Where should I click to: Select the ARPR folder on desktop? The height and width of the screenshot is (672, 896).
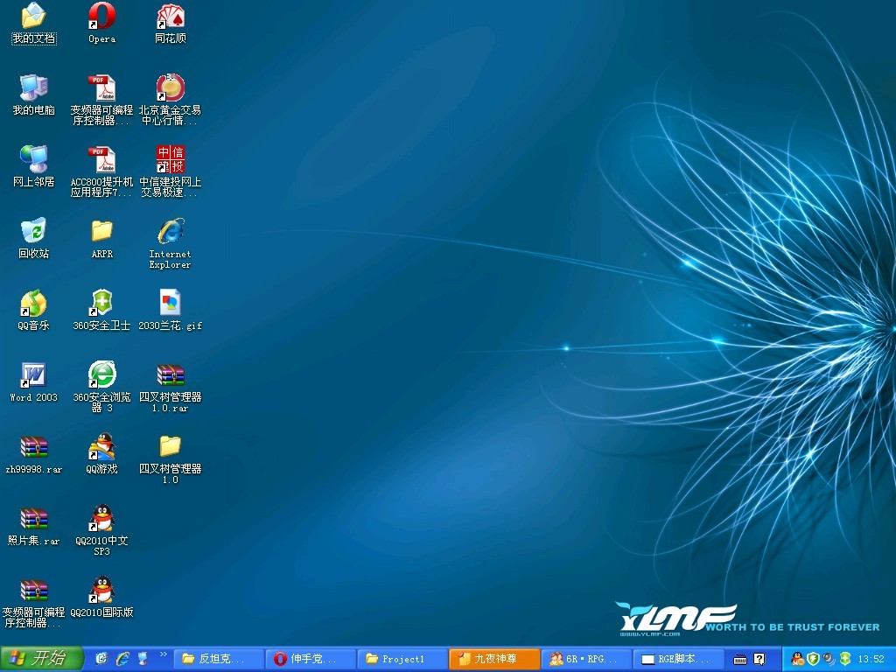click(101, 238)
